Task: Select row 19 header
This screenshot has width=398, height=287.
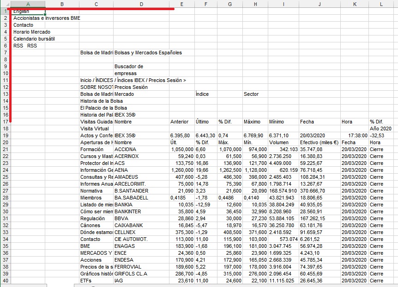Action: coord(6,135)
